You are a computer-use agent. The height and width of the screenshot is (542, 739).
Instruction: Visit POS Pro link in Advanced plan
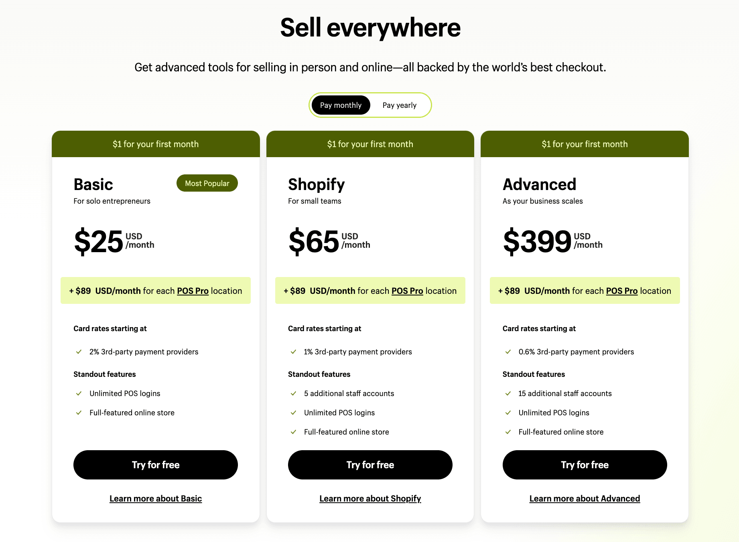coord(621,291)
